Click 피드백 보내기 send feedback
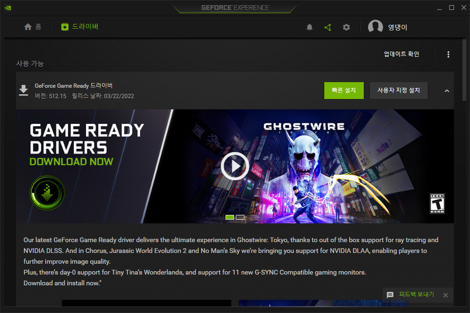Viewport: 470px width, 313px height. [x=416, y=294]
